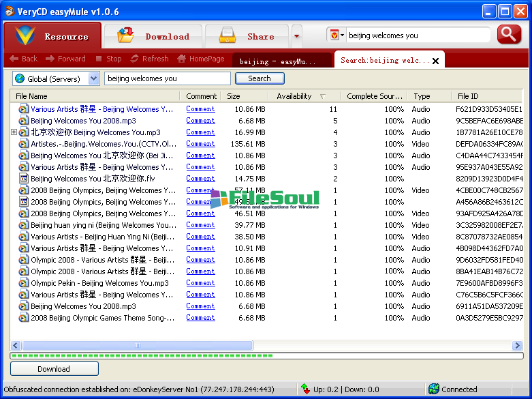This screenshot has height=399, width=532.
Task: Open the search engine selector dropdown
Action: point(337,35)
